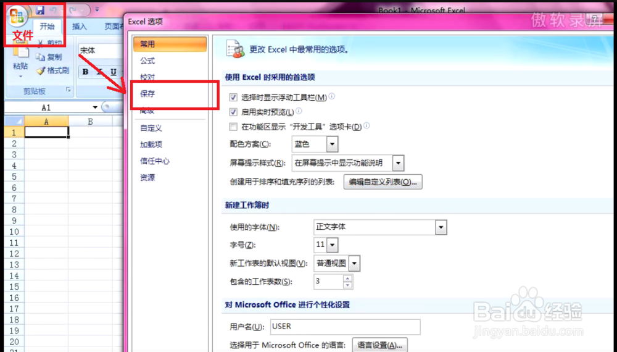The height and width of the screenshot is (352, 617).
Task: Click the 包含的工作表数 value field
Action: [328, 282]
